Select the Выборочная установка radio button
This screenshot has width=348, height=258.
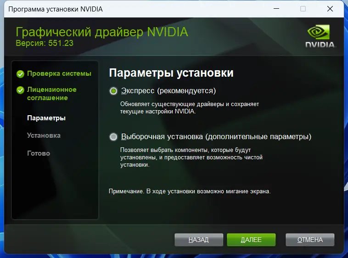pos(113,137)
